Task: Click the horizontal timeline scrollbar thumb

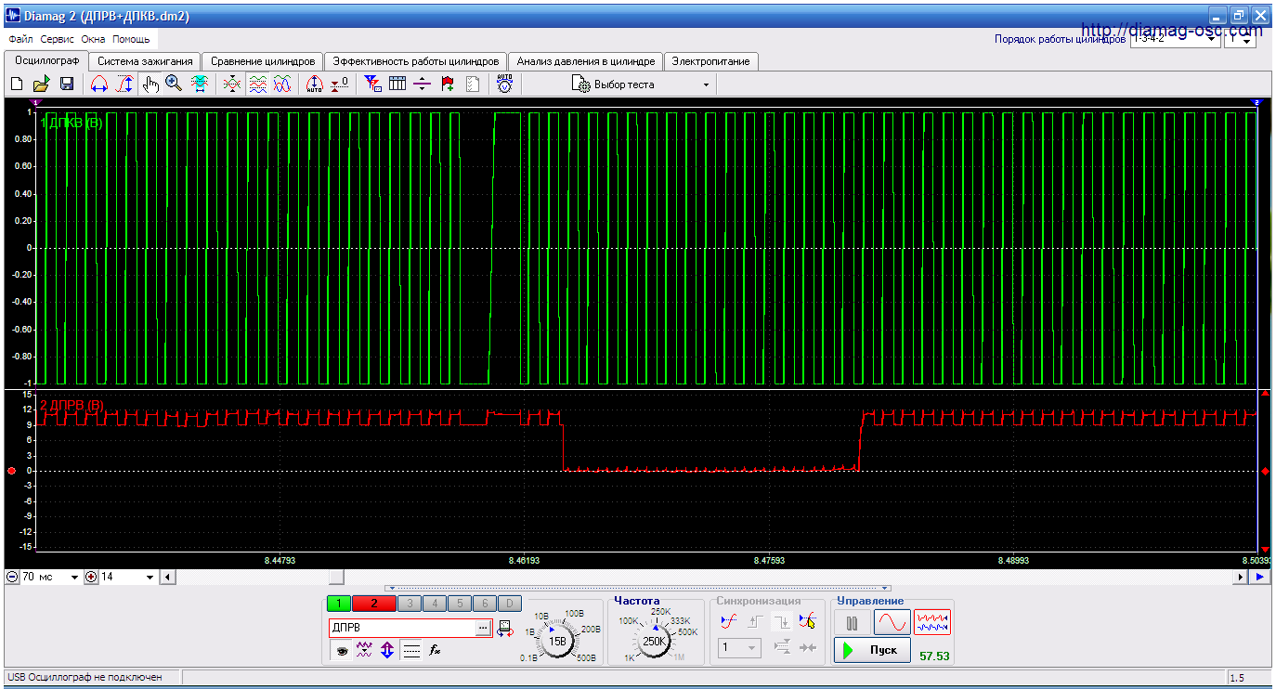Action: (x=336, y=577)
